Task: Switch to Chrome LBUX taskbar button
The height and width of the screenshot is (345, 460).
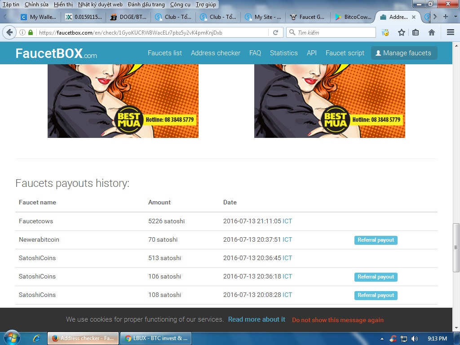Action: click(156, 338)
